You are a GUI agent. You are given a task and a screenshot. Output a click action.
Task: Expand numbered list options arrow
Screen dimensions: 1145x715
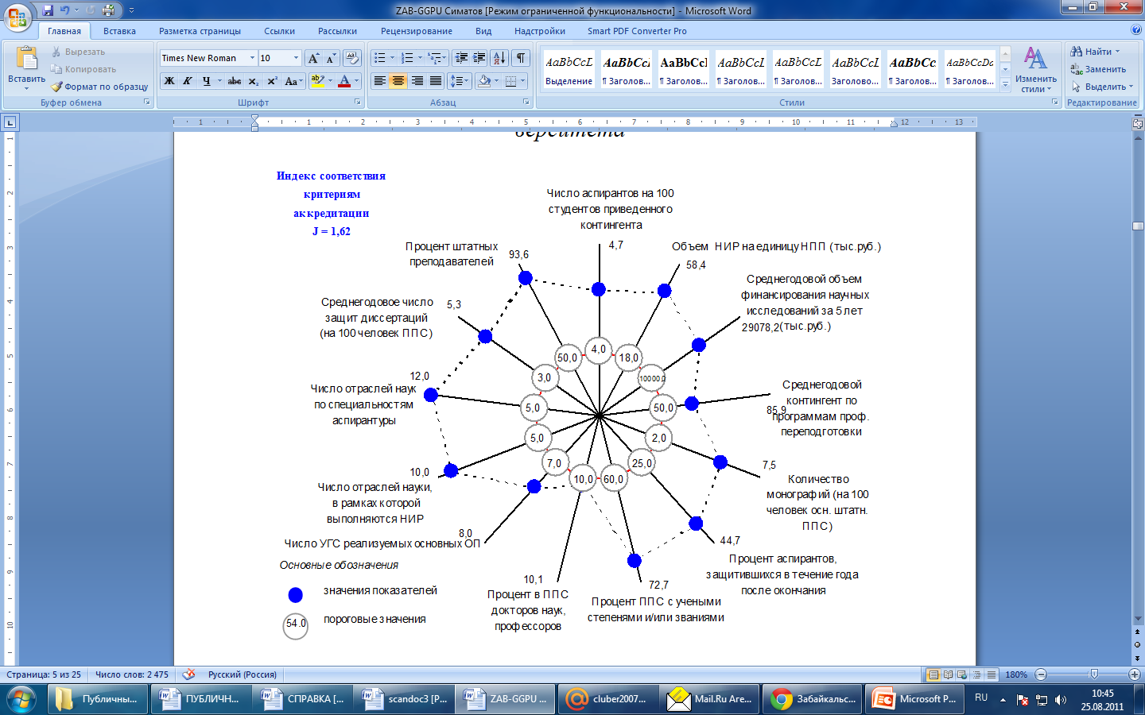pyautogui.click(x=421, y=58)
